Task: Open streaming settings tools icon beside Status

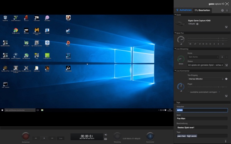Action: (x=227, y=65)
